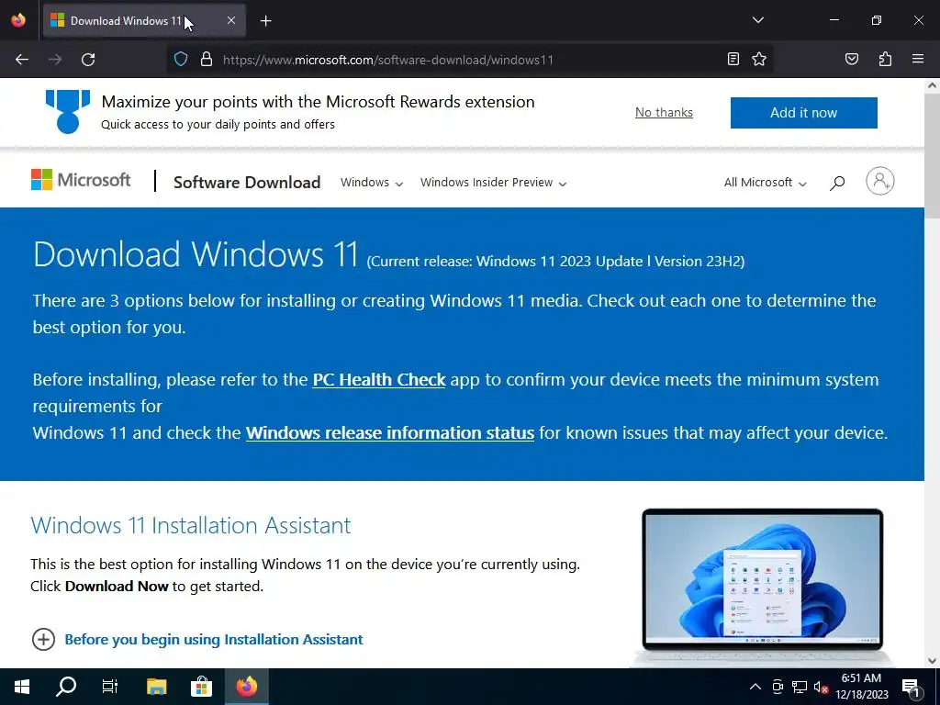Click the Windows 11 Installation Assistant heading
This screenshot has height=705, width=940.
point(191,525)
